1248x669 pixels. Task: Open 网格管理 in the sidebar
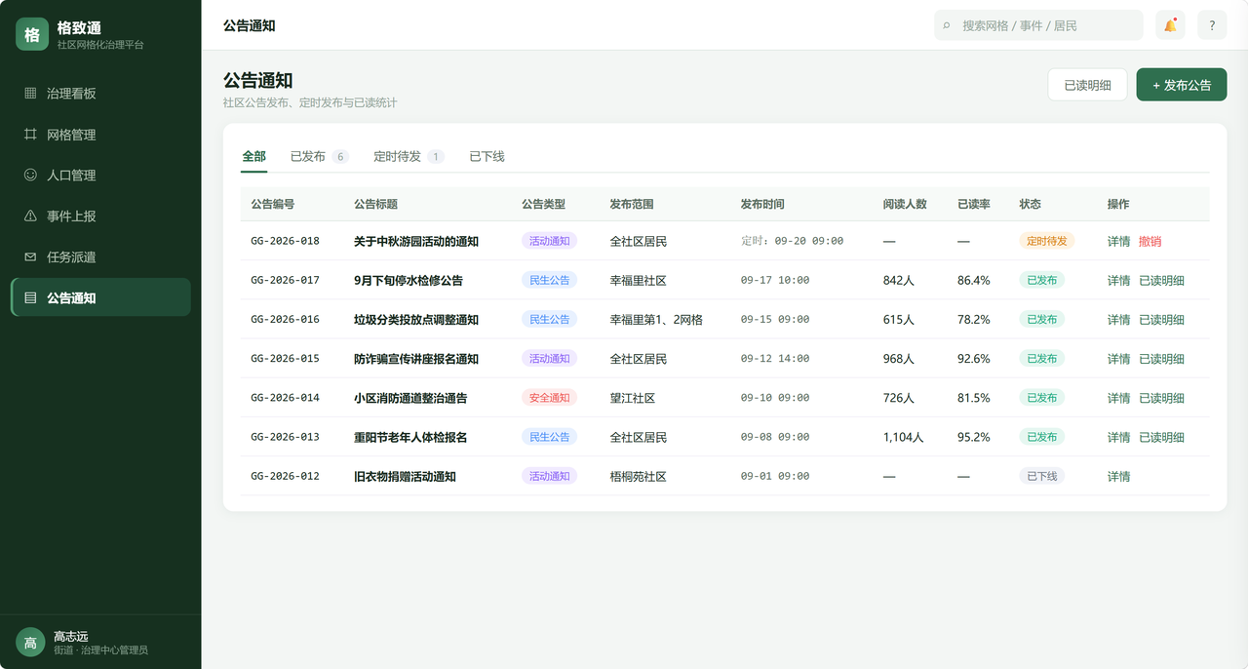pos(100,135)
